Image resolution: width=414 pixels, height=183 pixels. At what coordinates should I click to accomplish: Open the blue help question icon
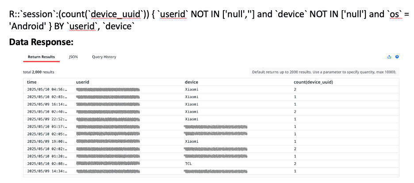(397, 57)
